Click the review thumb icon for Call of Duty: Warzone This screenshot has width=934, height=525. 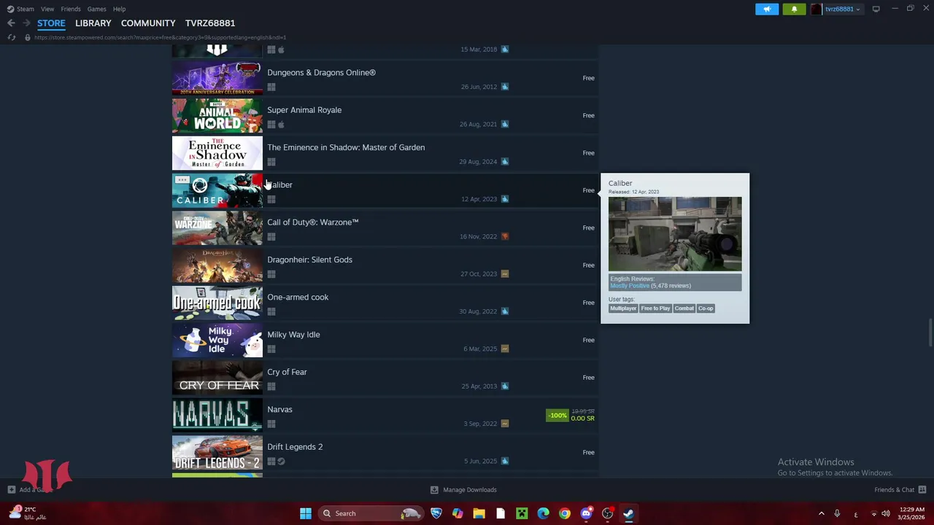[x=504, y=236]
